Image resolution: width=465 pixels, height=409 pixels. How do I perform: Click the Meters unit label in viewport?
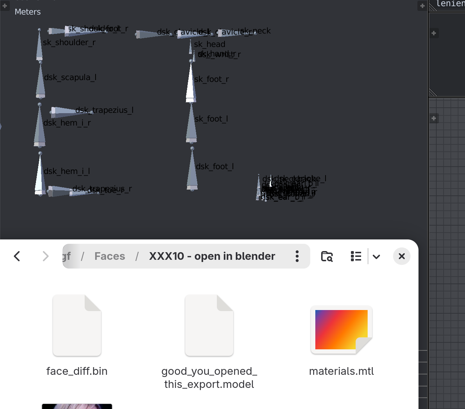[x=28, y=12]
